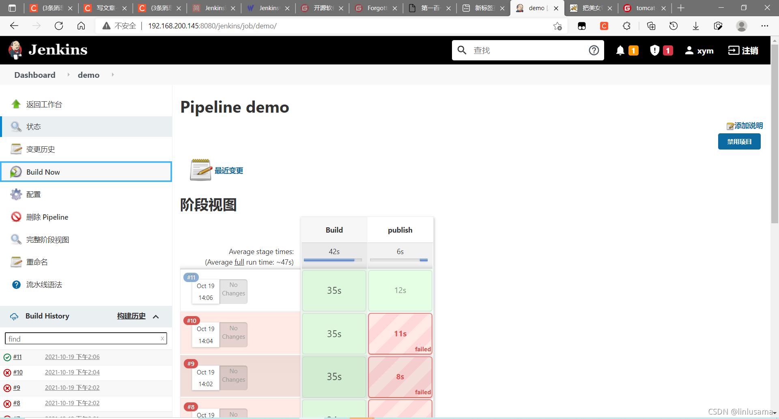Add page to favorites star icon

(x=557, y=26)
